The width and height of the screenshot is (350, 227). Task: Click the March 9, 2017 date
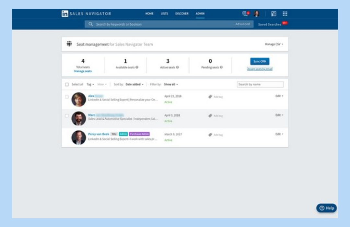(173, 134)
